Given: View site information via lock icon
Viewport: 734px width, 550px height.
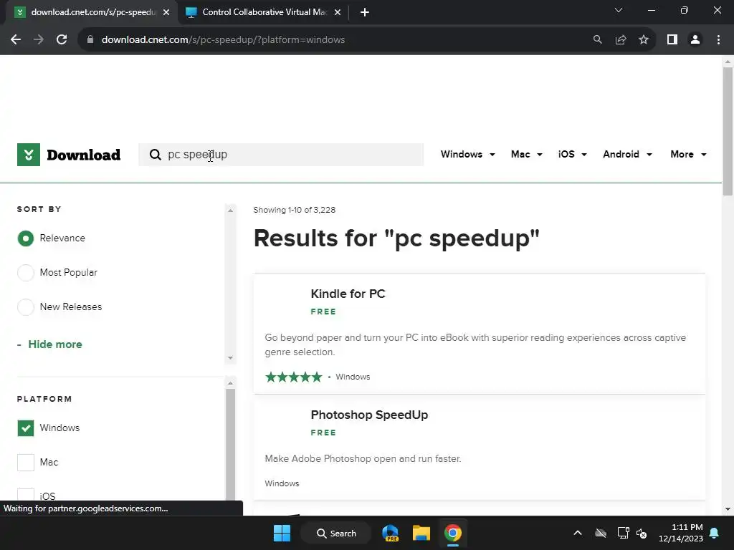Looking at the screenshot, I should tap(90, 40).
